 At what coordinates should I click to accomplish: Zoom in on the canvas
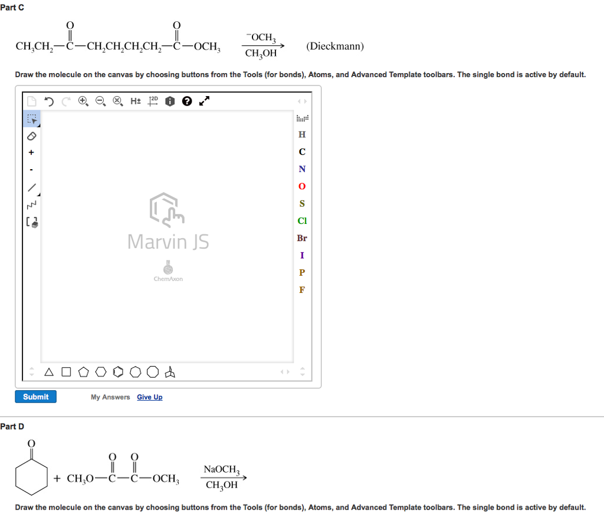[83, 101]
